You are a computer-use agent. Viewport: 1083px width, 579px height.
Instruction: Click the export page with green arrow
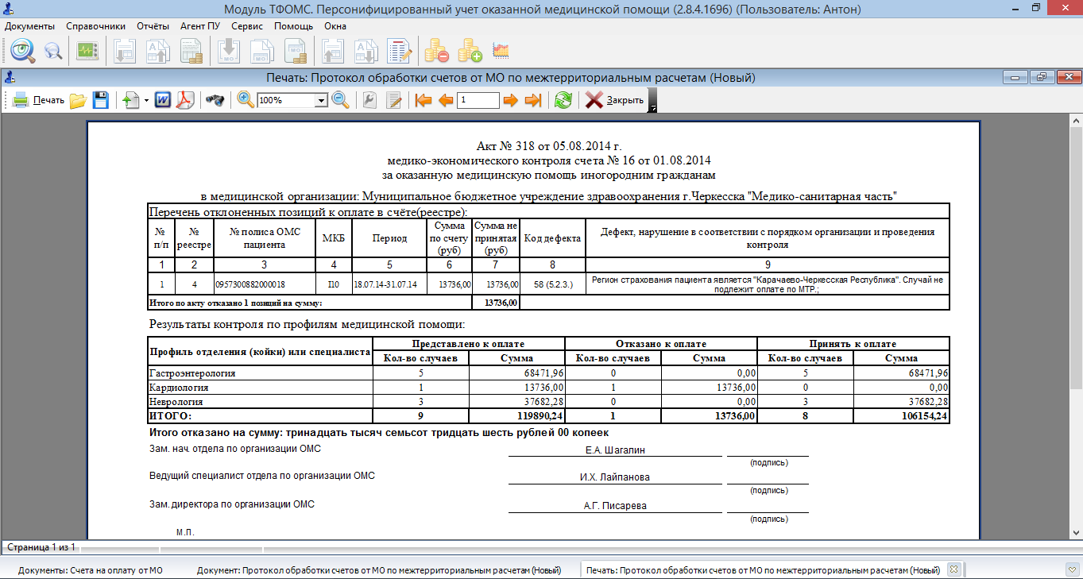(131, 100)
